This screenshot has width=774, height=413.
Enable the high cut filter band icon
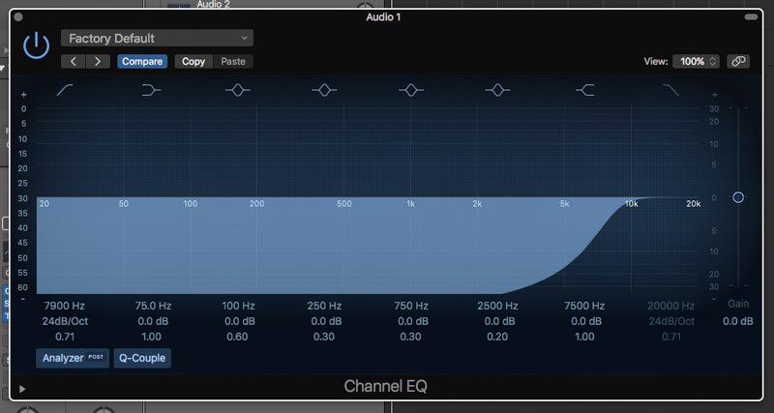670,90
